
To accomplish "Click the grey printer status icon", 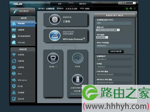I will coord(135,8).
